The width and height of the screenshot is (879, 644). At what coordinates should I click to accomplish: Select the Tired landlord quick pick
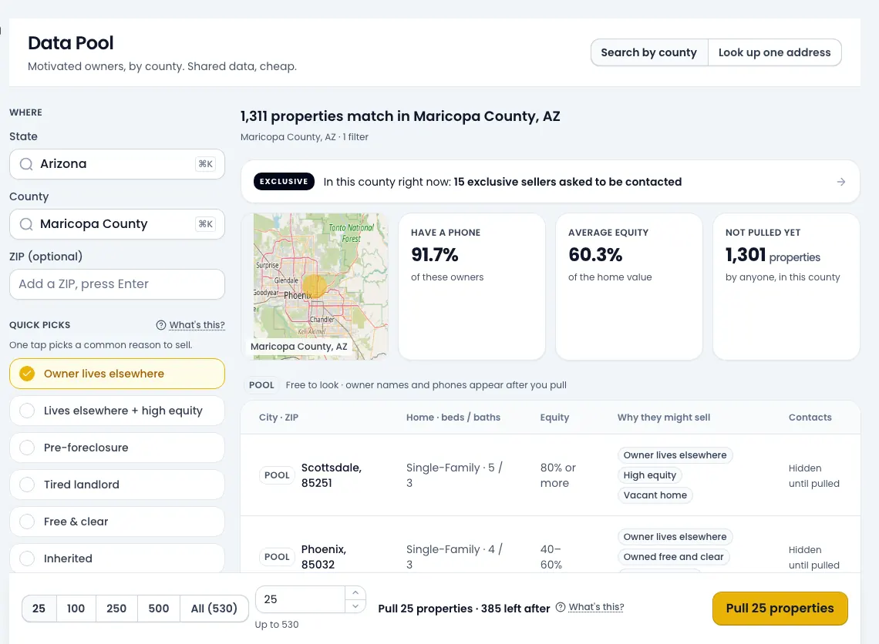pyautogui.click(x=117, y=485)
